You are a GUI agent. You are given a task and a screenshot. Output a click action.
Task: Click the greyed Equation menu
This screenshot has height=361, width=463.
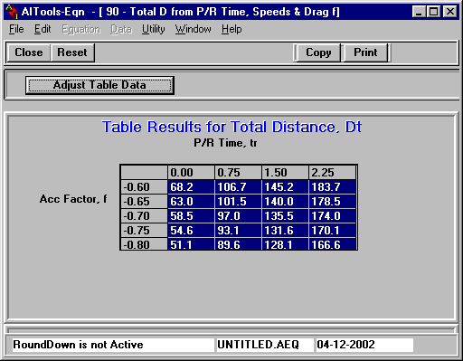[x=81, y=29]
